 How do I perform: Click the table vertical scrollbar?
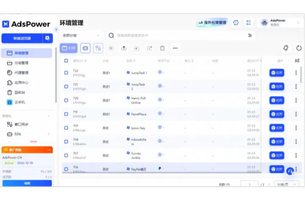click(x=301, y=75)
